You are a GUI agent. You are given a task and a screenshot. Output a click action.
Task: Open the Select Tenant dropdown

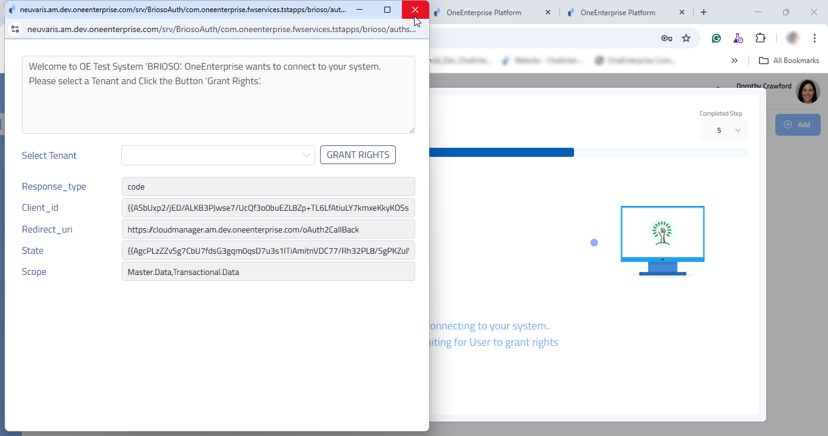[x=218, y=155]
